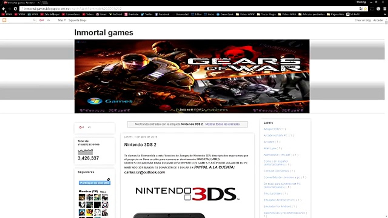The image size is (388, 218).
Task: Open the Comentarios bookmark
Action: coord(71,14)
